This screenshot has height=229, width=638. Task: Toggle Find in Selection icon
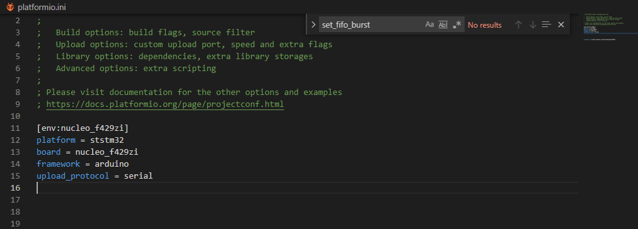click(547, 25)
